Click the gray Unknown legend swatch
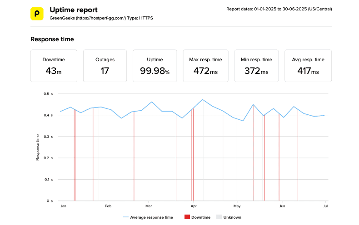The image size is (359, 225). point(219,217)
